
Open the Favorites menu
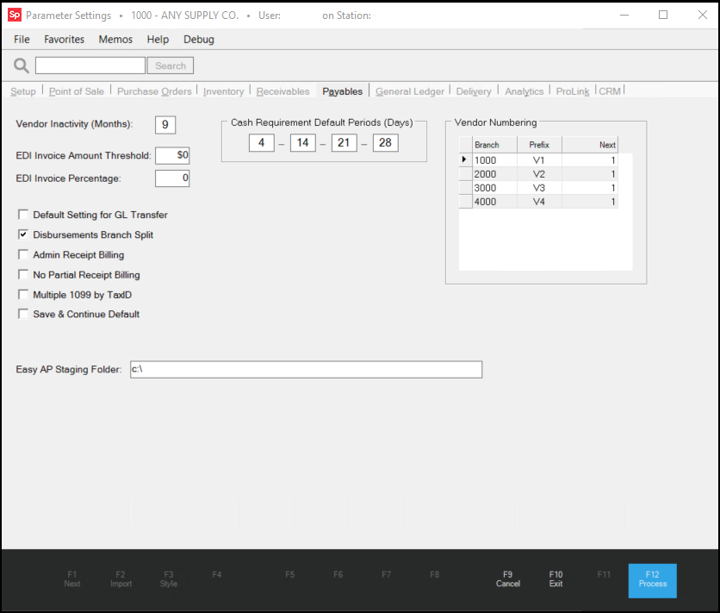tap(65, 39)
